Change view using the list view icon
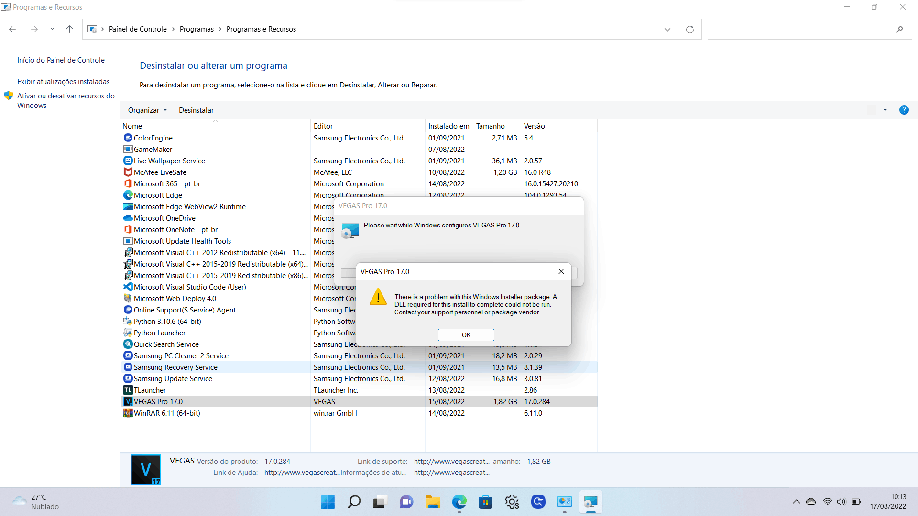The image size is (918, 516). point(871,110)
